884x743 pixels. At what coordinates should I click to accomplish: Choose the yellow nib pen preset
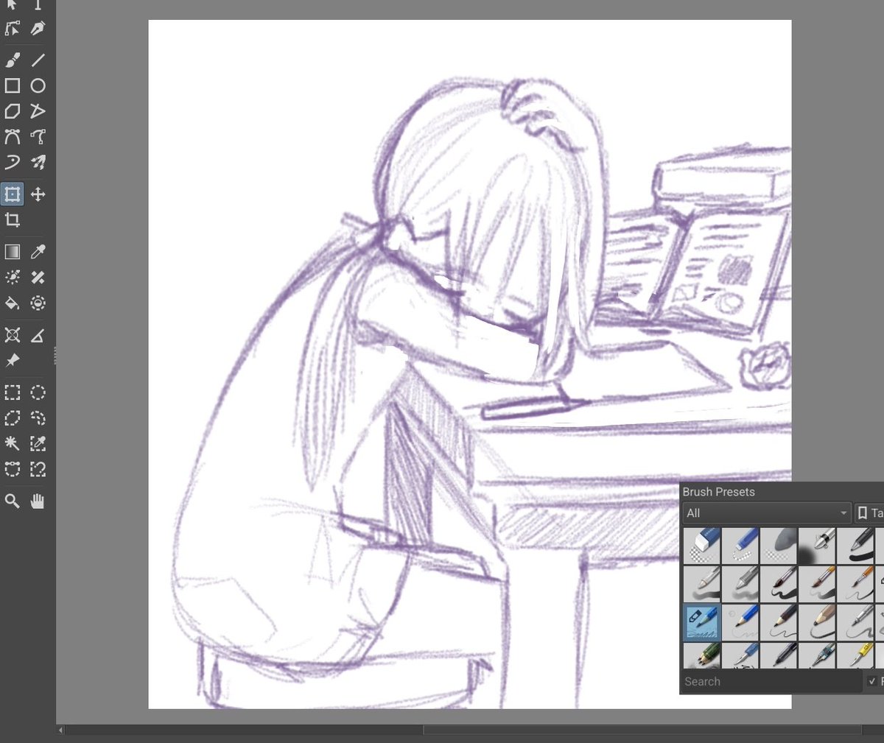tap(855, 655)
